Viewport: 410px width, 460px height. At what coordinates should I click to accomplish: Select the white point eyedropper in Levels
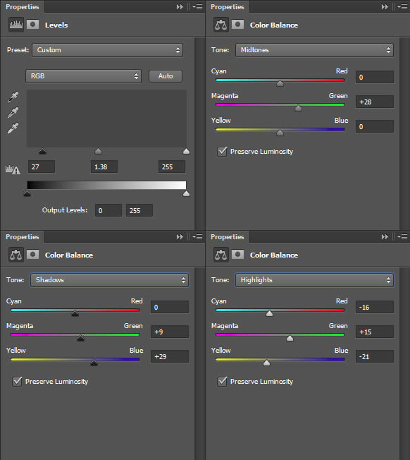point(13,128)
